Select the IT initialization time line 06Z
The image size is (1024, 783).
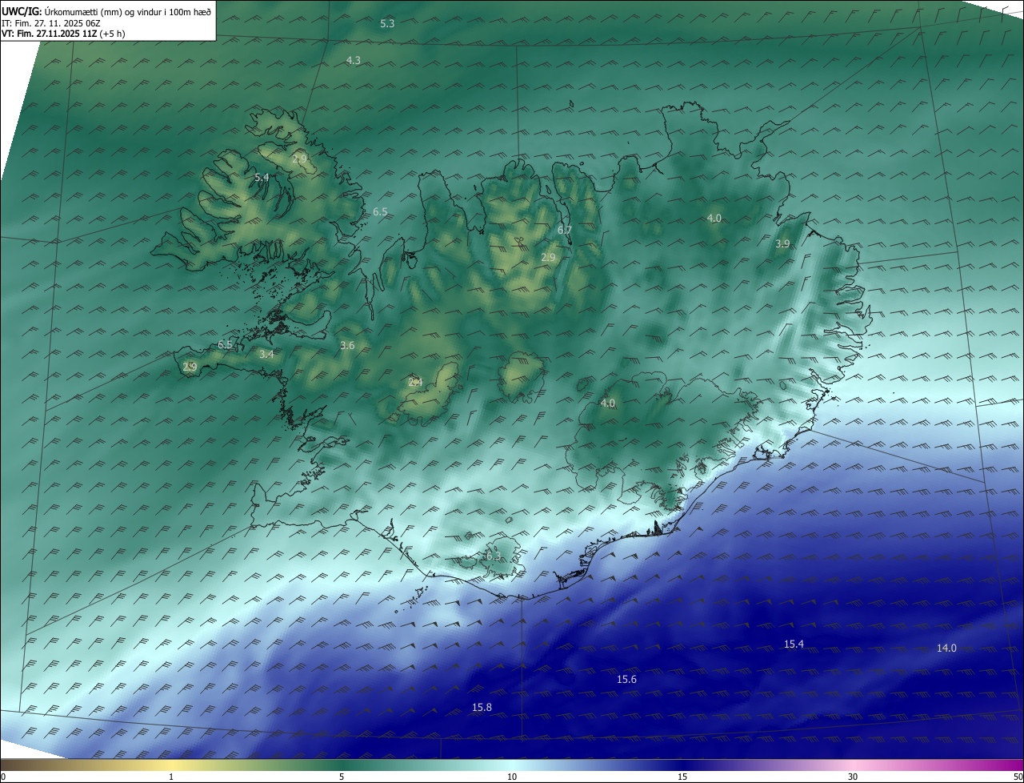click(51, 23)
